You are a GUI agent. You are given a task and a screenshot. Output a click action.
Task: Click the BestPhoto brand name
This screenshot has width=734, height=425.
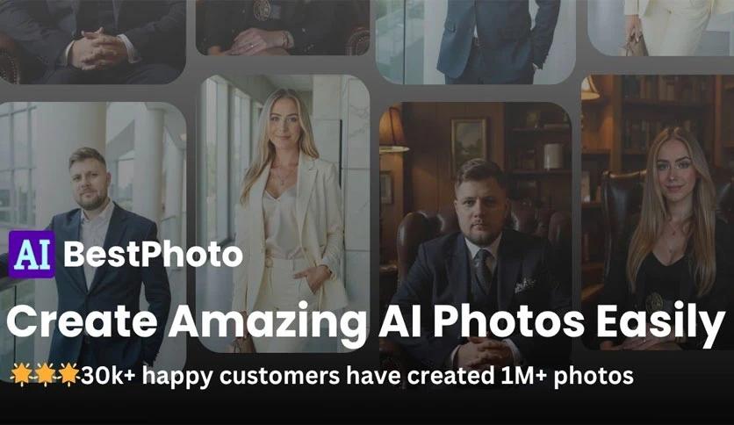click(x=153, y=254)
